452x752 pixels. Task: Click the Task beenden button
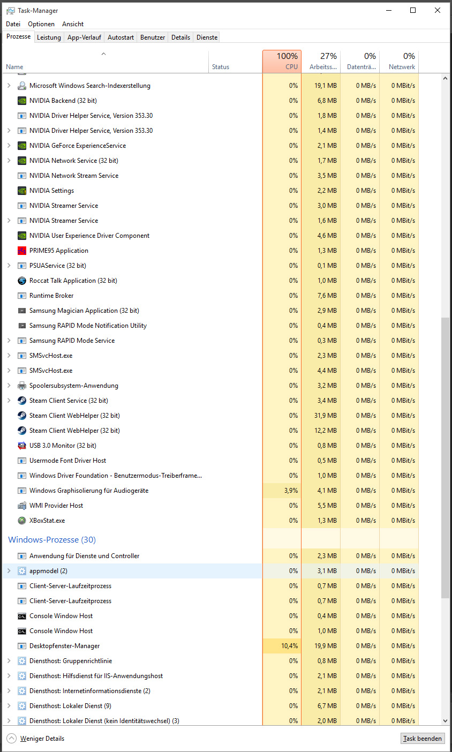pyautogui.click(x=423, y=739)
